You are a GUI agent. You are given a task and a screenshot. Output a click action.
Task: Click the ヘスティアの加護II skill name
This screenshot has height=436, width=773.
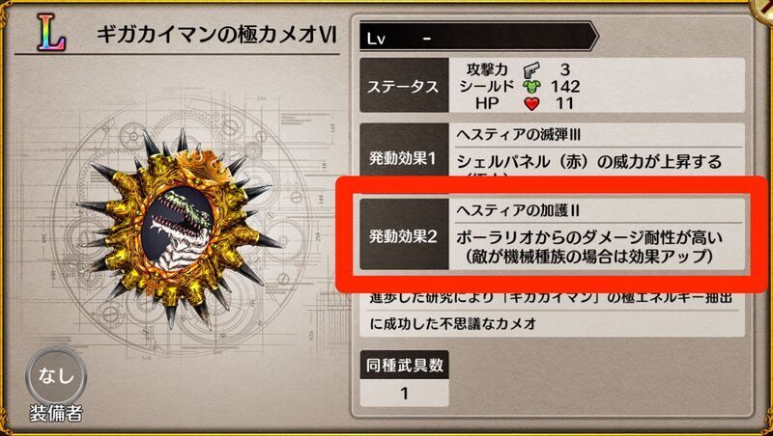[518, 210]
